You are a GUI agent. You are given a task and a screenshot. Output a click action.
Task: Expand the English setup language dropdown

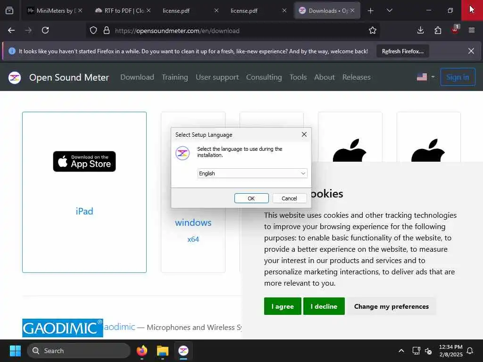pos(252,173)
